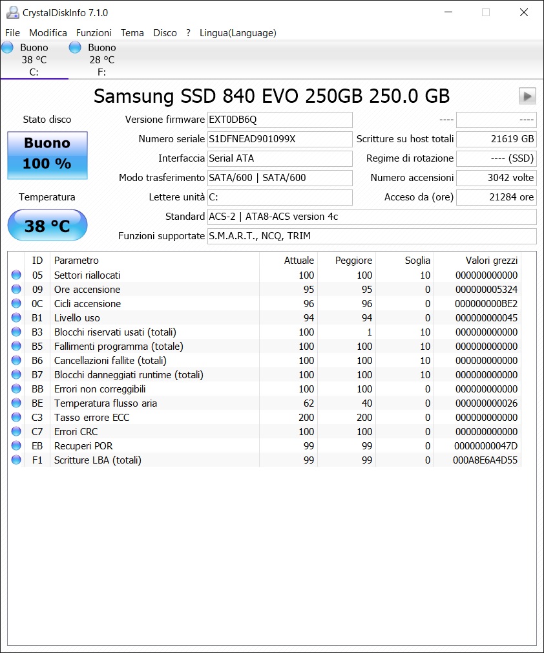Click status icon for Fallimenti programma row
Image resolution: width=544 pixels, height=653 pixels.
[x=16, y=346]
